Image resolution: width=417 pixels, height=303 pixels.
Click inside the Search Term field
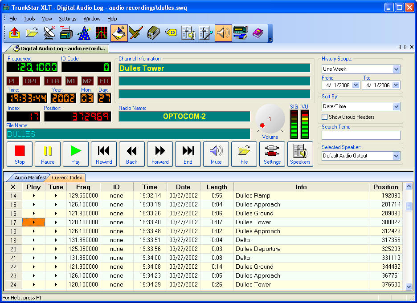[361, 135]
